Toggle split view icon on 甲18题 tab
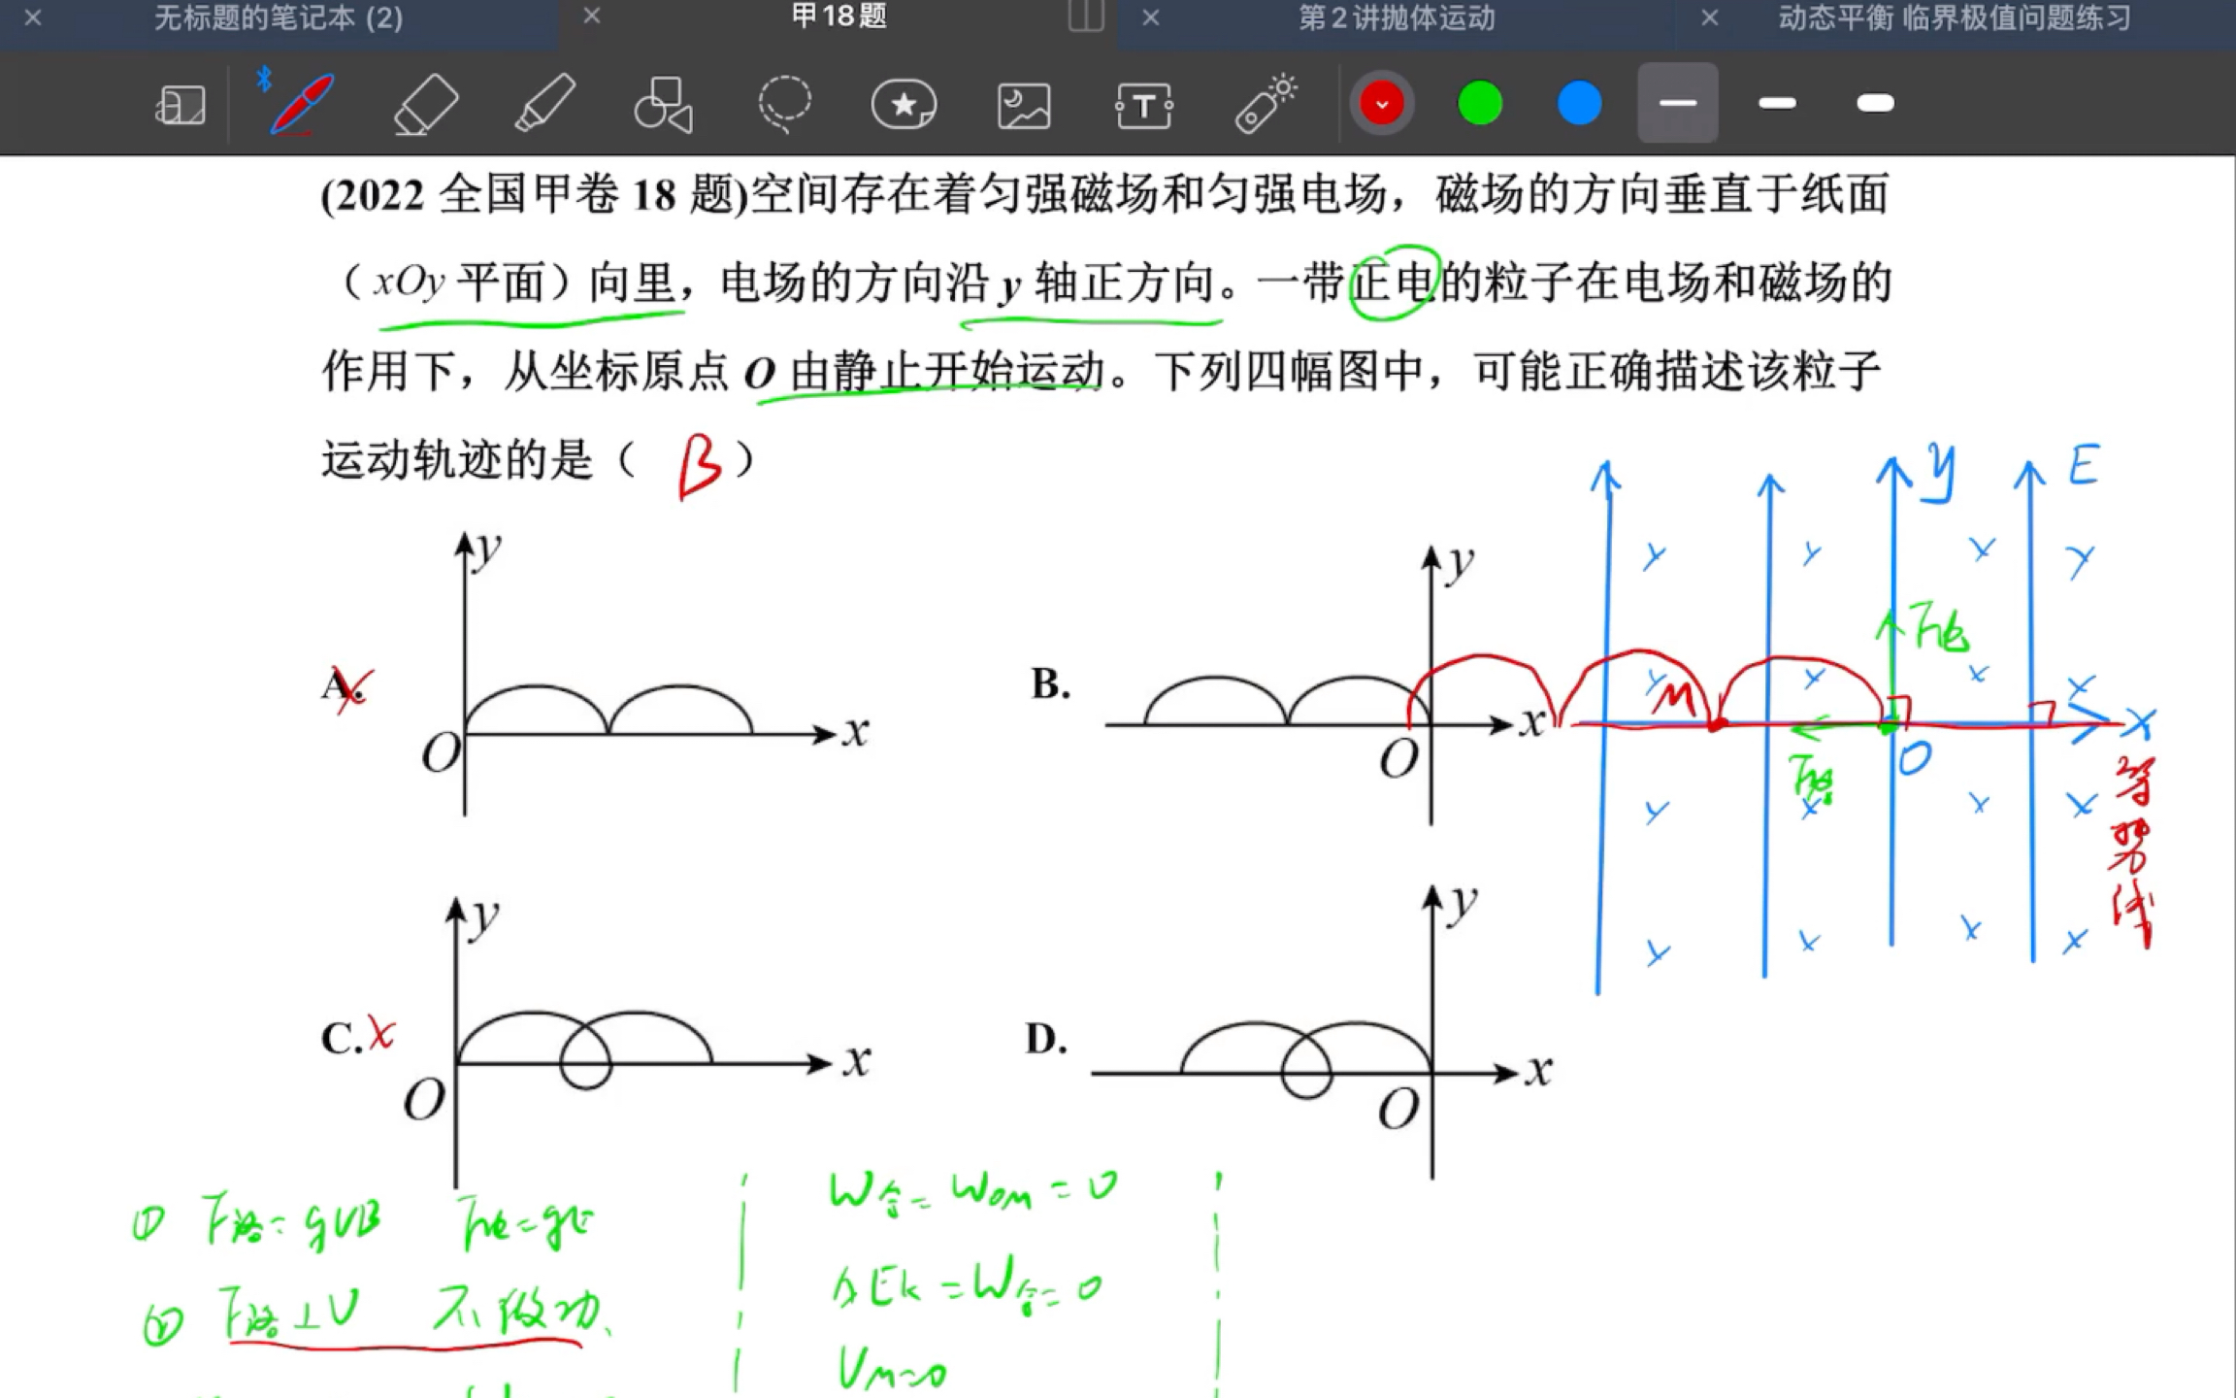The height and width of the screenshot is (1398, 2236). tap(1086, 17)
